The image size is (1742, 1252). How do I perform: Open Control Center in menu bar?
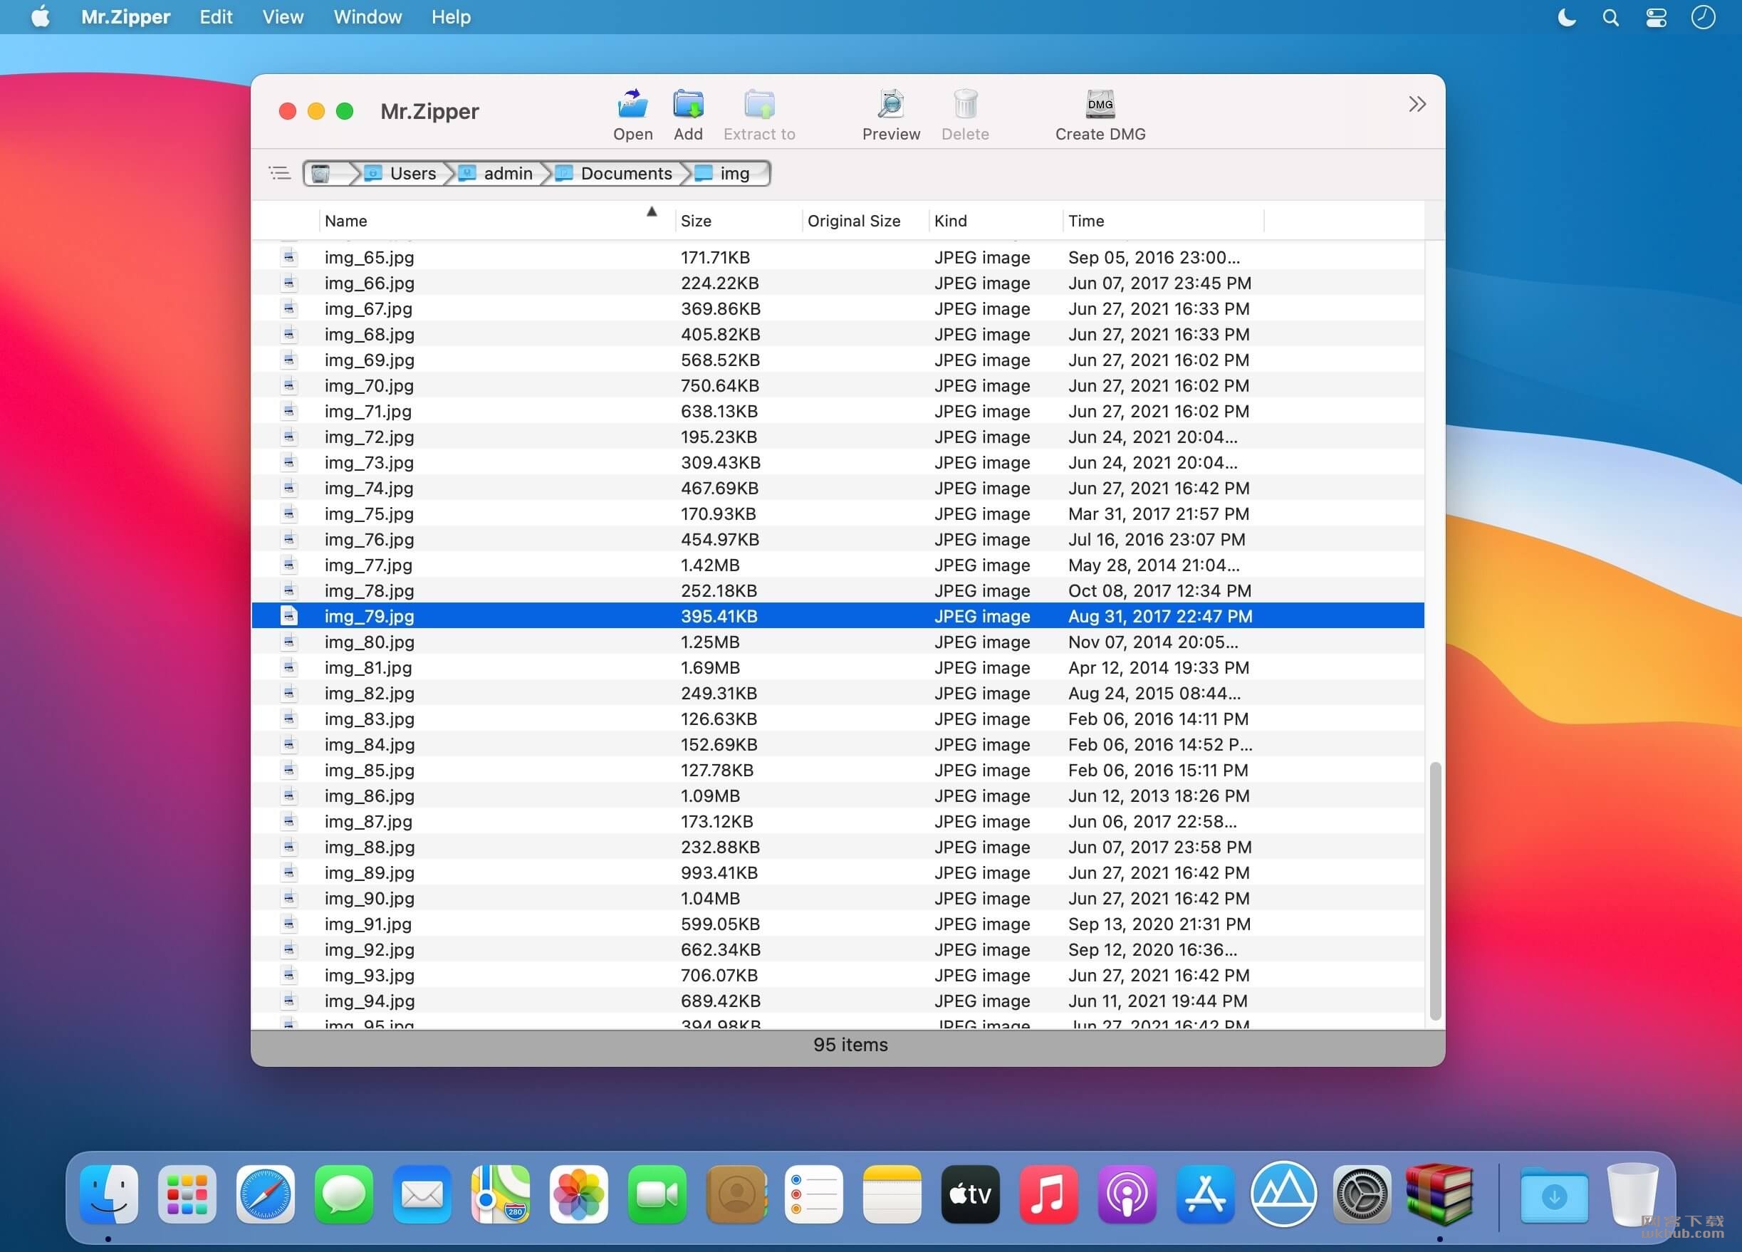pyautogui.click(x=1656, y=17)
